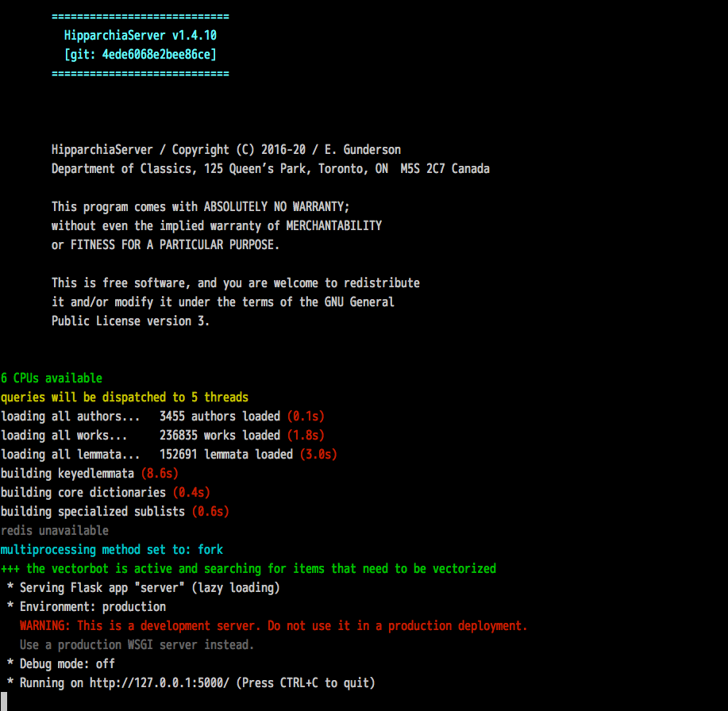Click the Serving Flask app "server" line
The image size is (728, 711).
click(143, 587)
